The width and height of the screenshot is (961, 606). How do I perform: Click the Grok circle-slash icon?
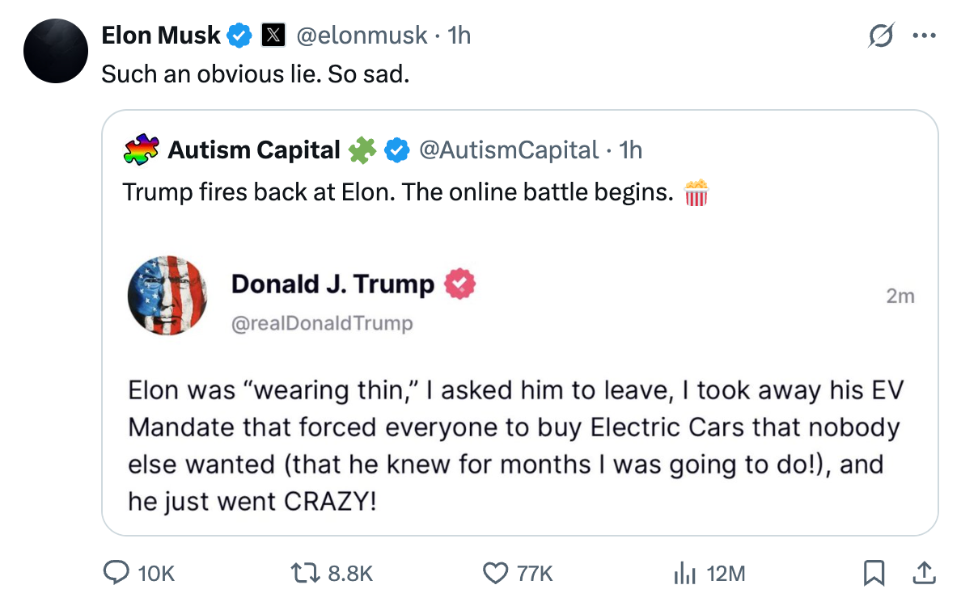[x=881, y=36]
